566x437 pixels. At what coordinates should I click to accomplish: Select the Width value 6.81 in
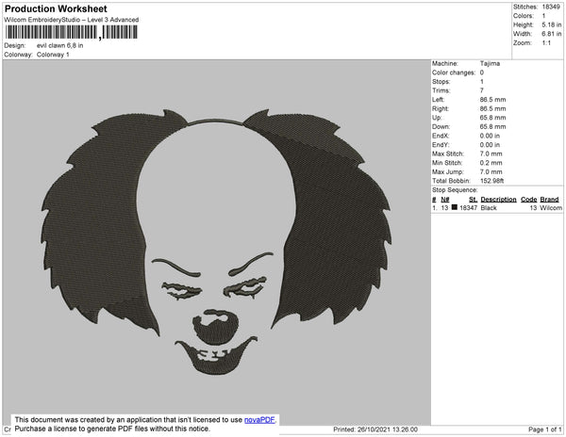click(551, 34)
